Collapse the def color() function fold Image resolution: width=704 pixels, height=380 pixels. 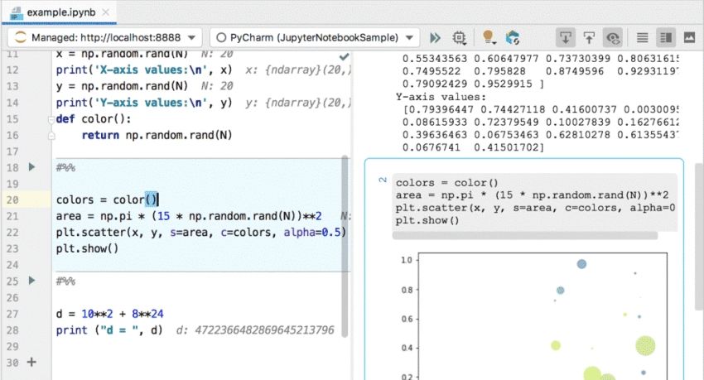50,120
